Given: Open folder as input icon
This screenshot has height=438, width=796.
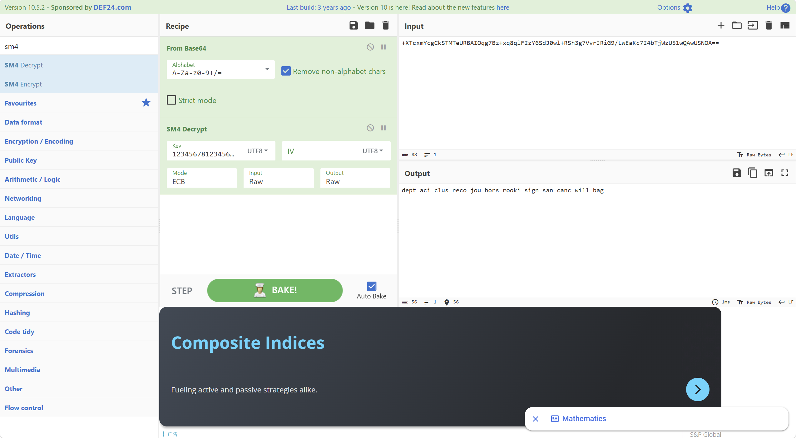Looking at the screenshot, I should pos(737,26).
